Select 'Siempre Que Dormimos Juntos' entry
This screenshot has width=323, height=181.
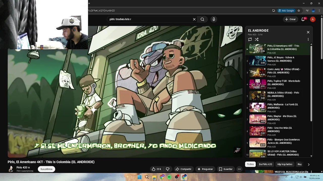click(x=278, y=143)
